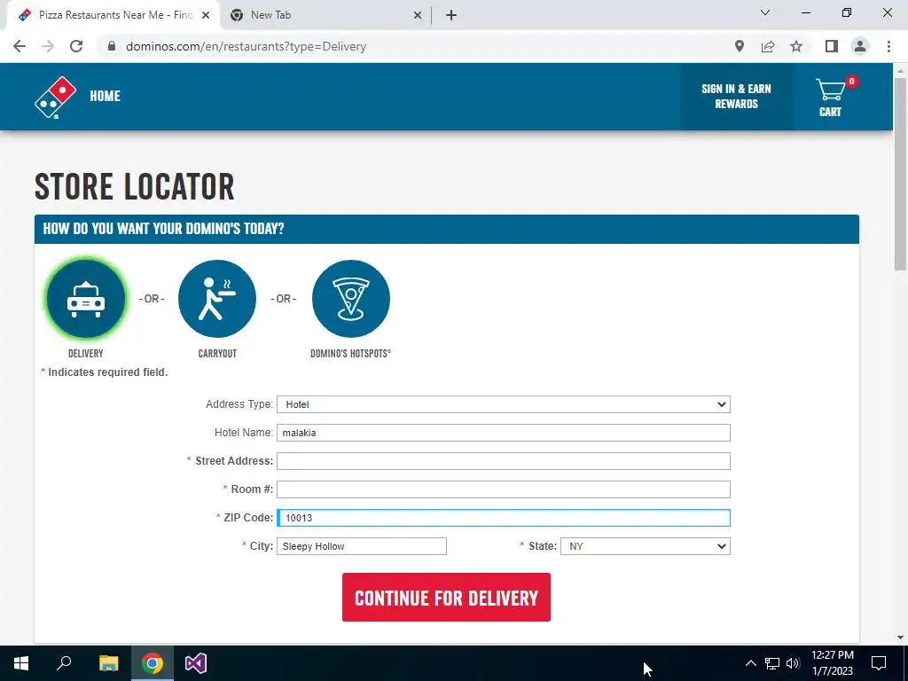Share this page from address bar
Image resolution: width=908 pixels, height=681 pixels.
pos(768,46)
